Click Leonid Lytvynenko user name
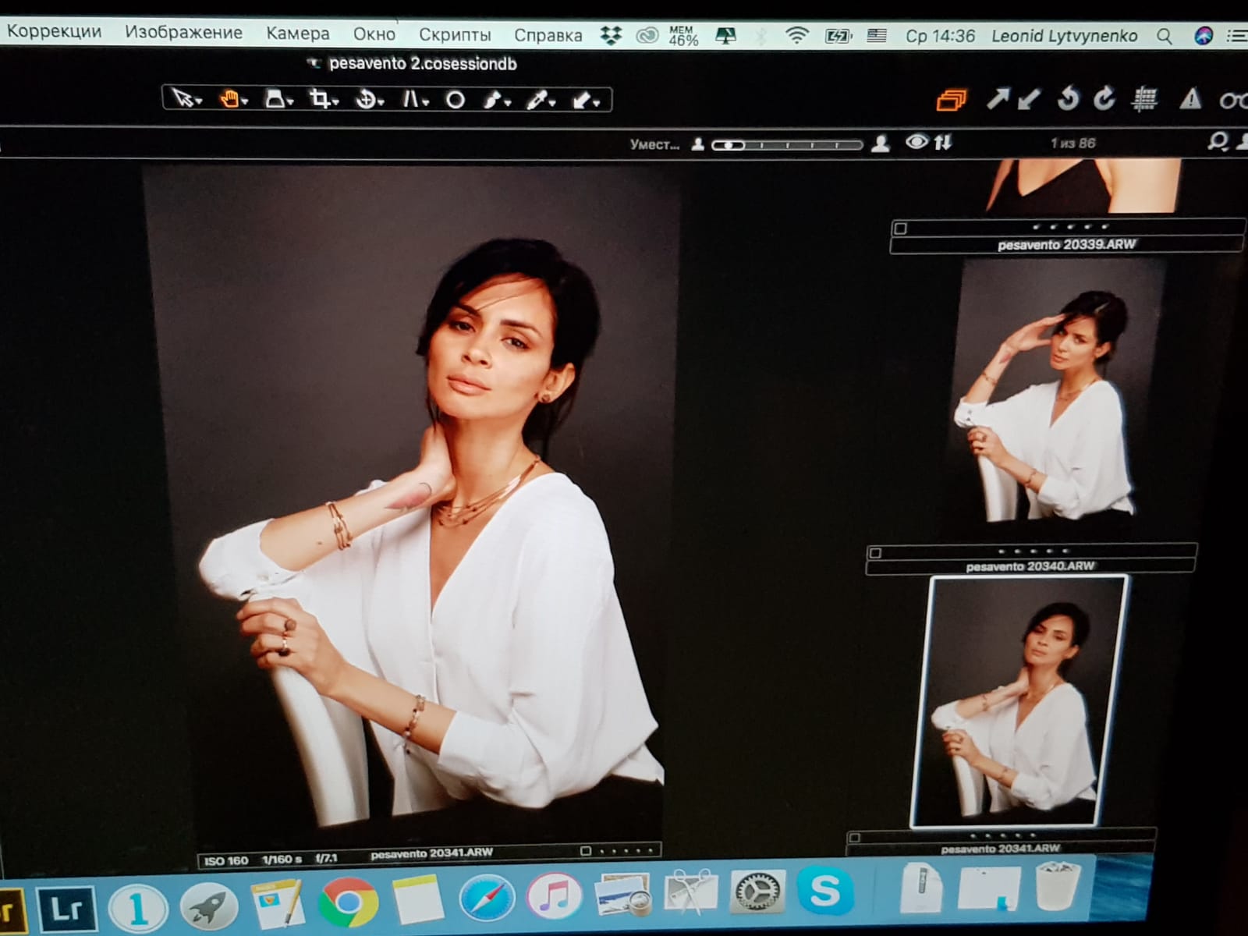The image size is (1248, 936). coord(1064,36)
